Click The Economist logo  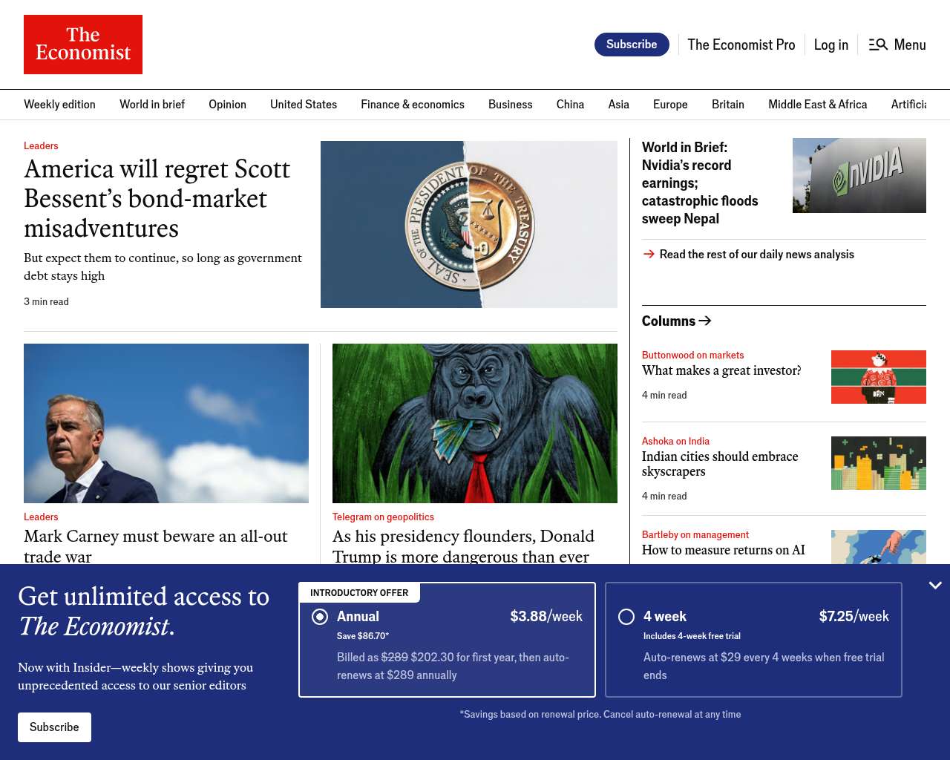(x=83, y=45)
